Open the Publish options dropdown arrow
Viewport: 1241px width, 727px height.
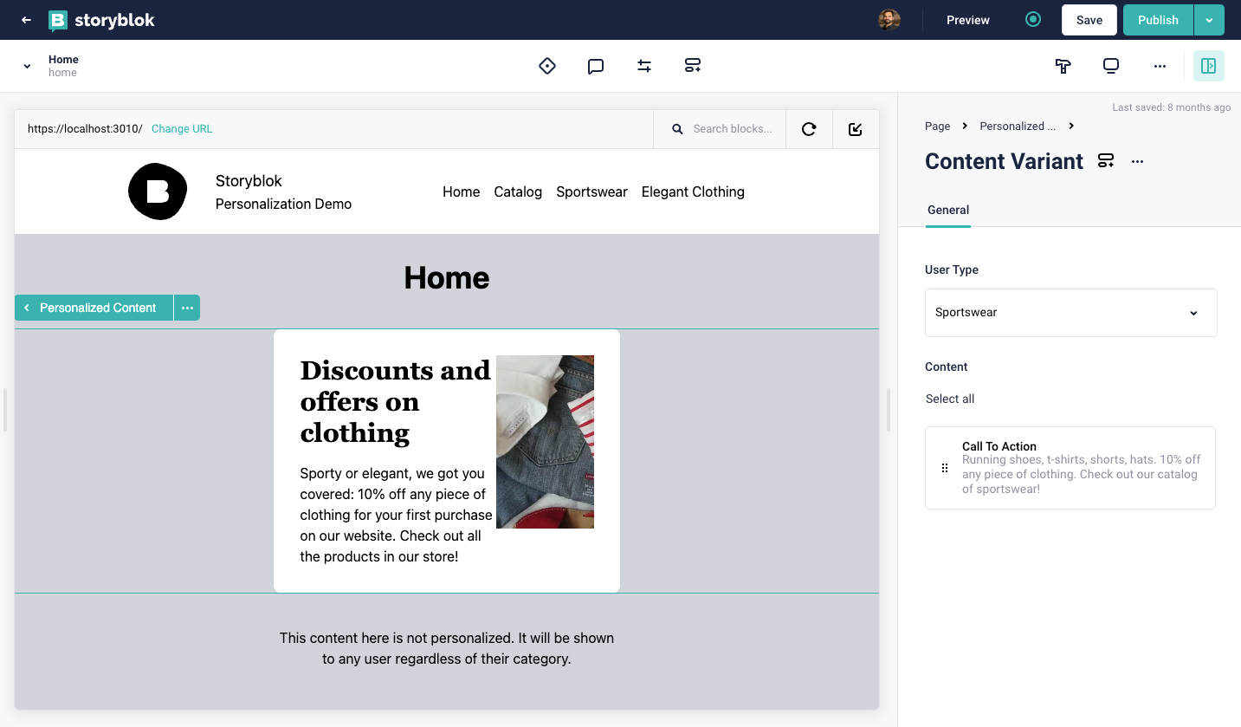(x=1209, y=20)
